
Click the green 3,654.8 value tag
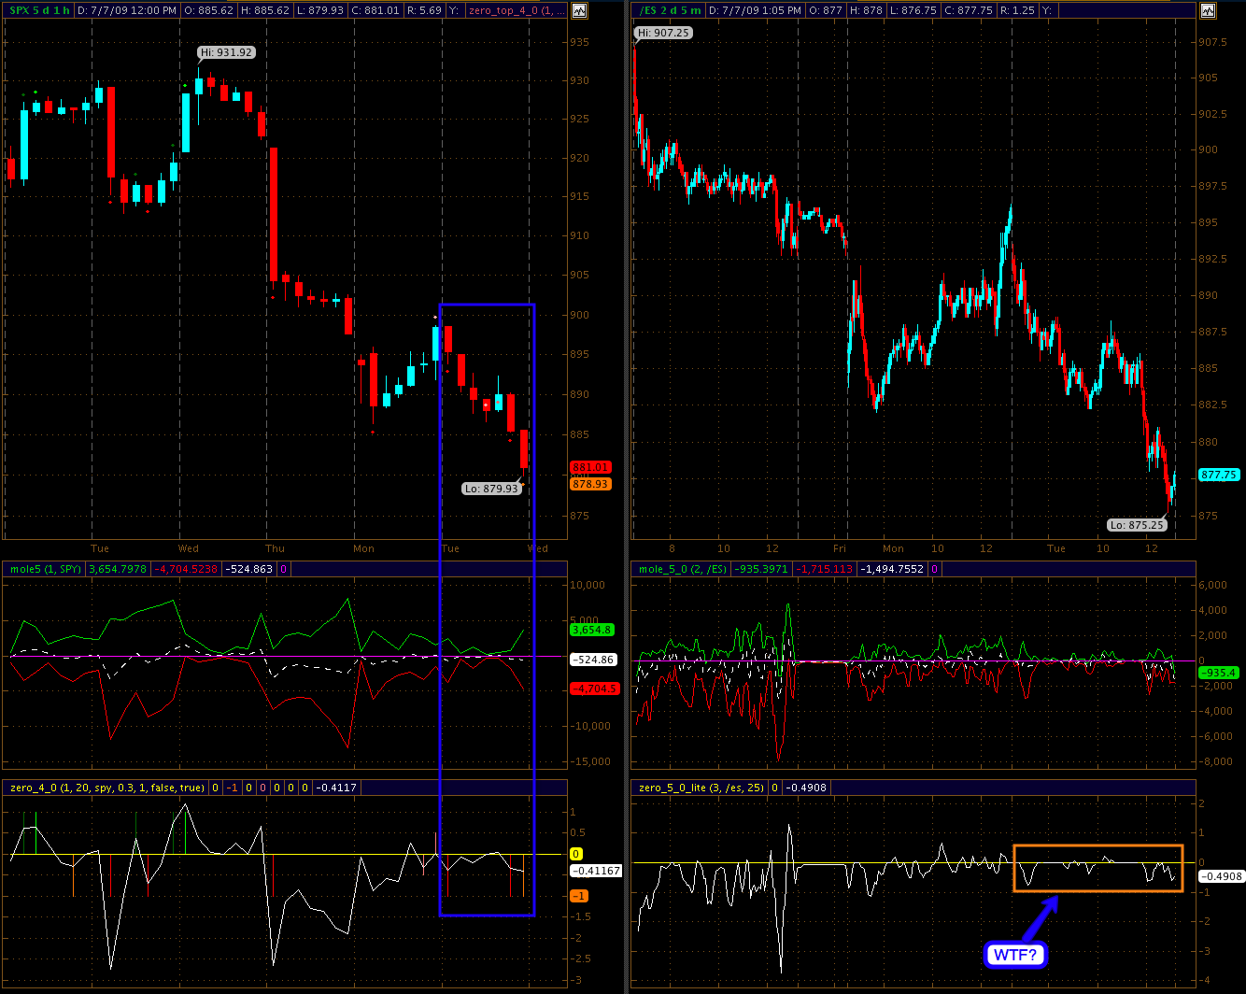point(590,630)
